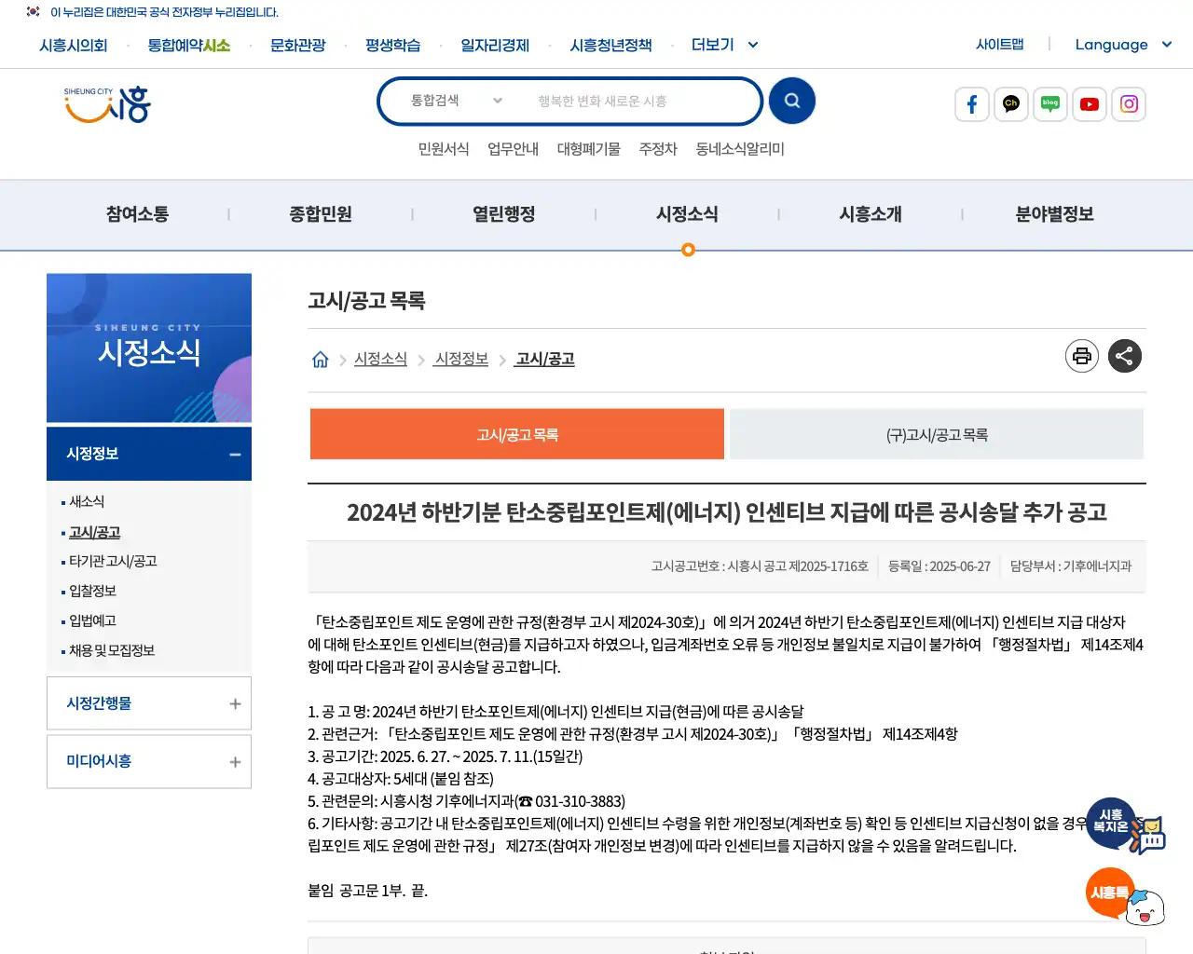This screenshot has height=954, width=1193.
Task: Open the 종합민원 main menu
Action: pos(321,214)
